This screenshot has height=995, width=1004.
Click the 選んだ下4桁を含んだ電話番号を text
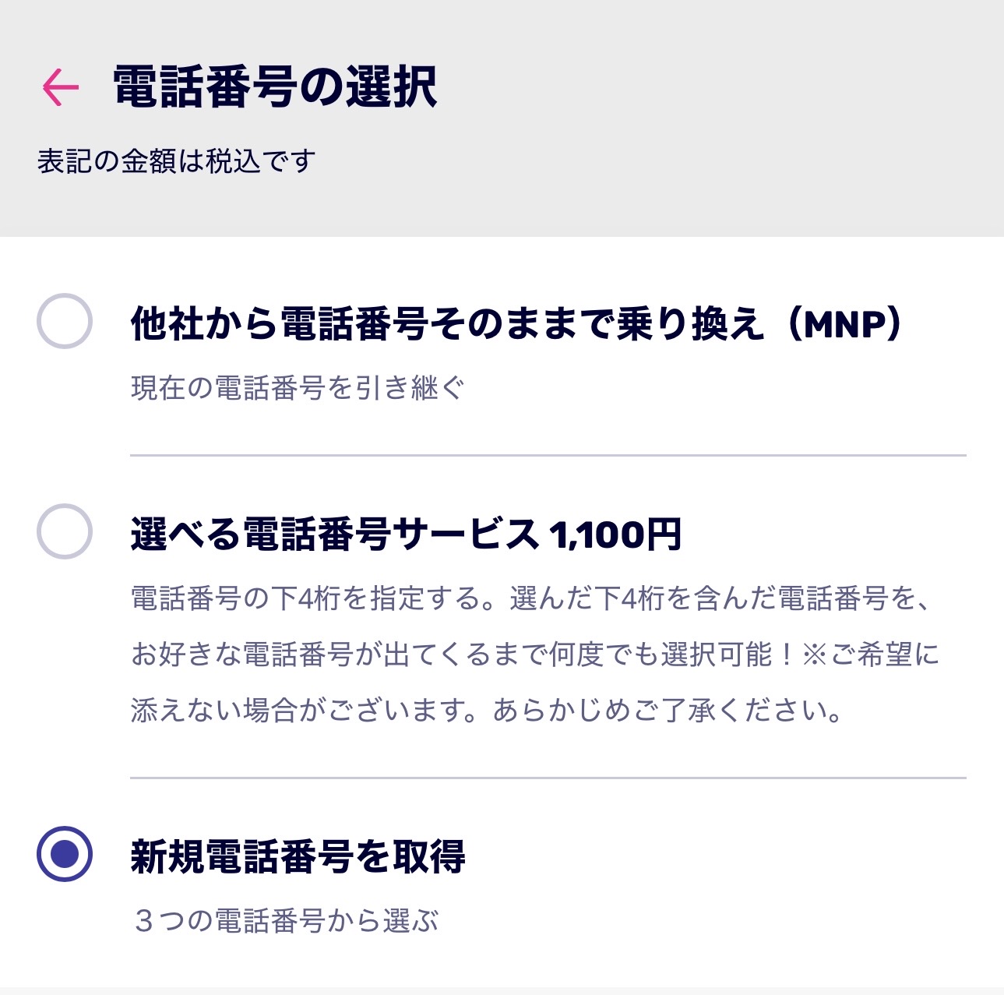tap(720, 598)
